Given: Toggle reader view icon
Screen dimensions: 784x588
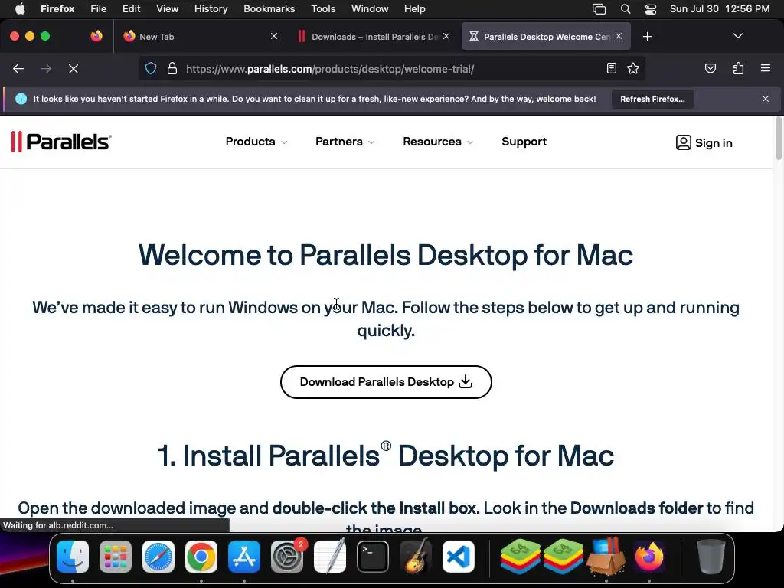Looking at the screenshot, I should coord(612,68).
